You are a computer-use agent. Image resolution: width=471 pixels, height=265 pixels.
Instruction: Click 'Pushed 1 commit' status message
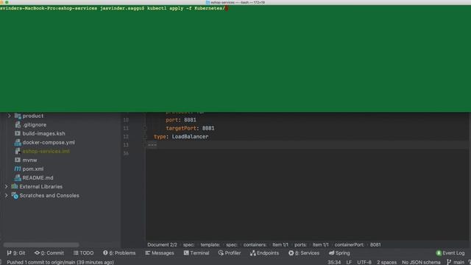(60, 262)
